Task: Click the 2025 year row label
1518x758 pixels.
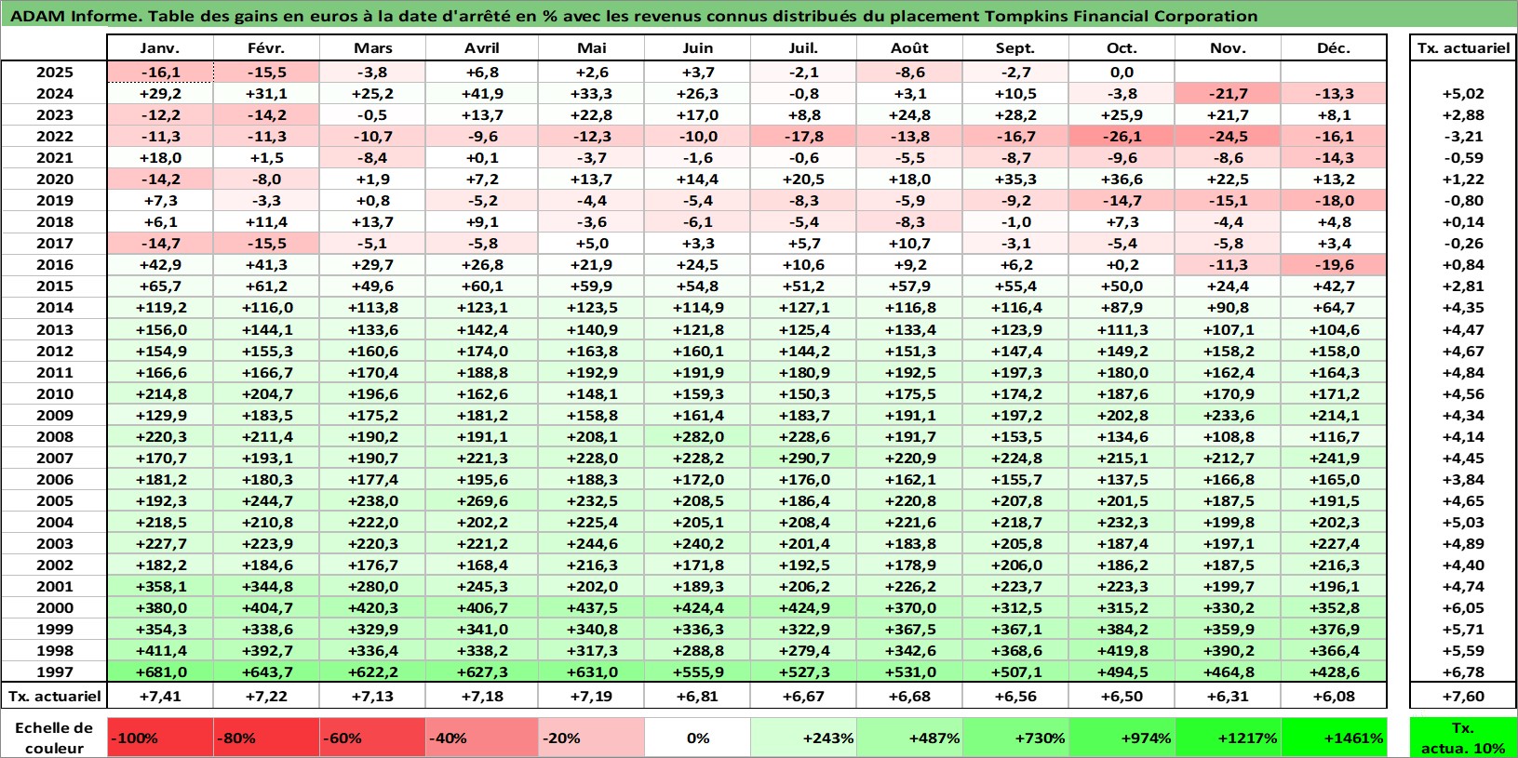Action: pyautogui.click(x=54, y=72)
